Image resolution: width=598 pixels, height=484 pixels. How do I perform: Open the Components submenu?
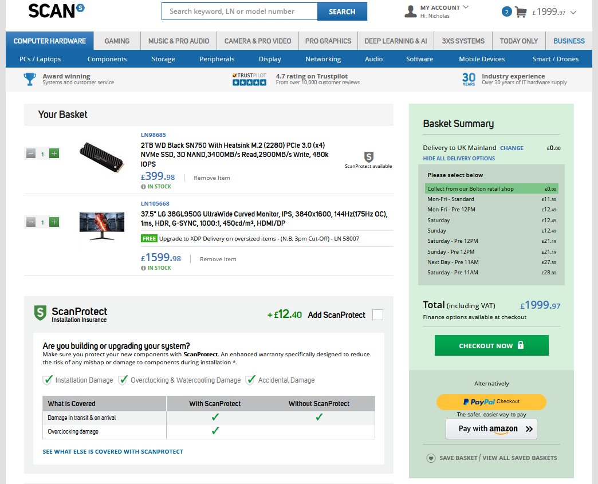click(107, 59)
